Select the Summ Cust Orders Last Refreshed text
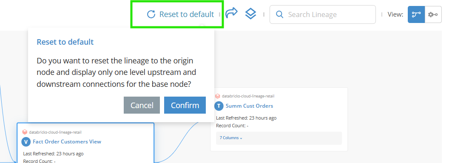The image size is (452, 163). [x=246, y=118]
